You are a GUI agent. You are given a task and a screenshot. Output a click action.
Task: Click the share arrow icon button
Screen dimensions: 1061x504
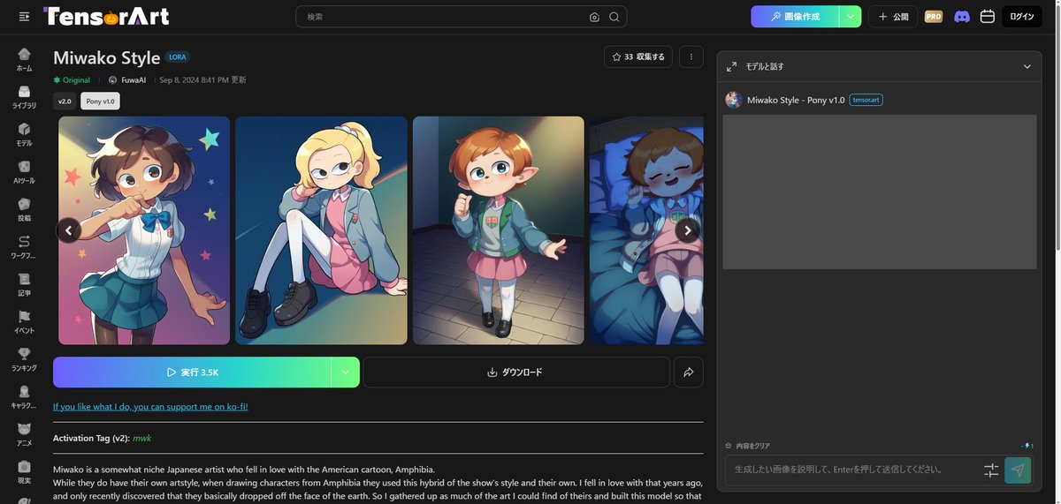click(x=689, y=372)
